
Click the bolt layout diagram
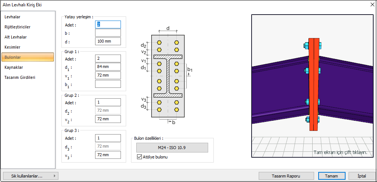click(168, 75)
